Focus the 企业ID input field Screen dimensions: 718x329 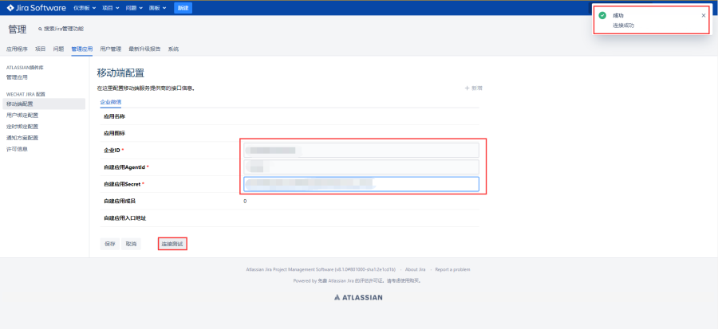[361, 150]
